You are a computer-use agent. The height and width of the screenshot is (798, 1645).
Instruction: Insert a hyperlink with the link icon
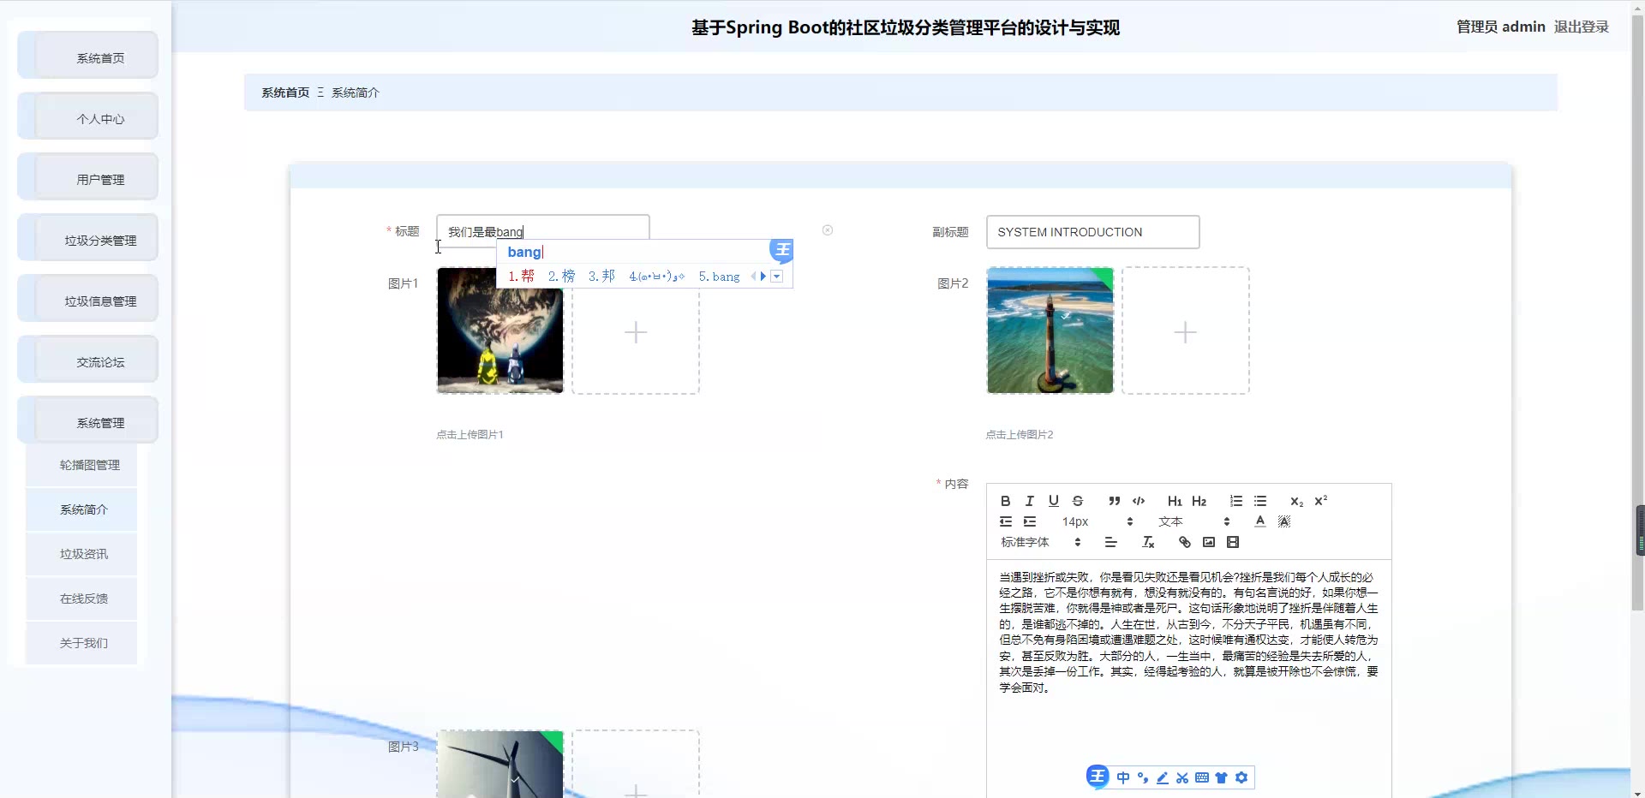(x=1184, y=542)
